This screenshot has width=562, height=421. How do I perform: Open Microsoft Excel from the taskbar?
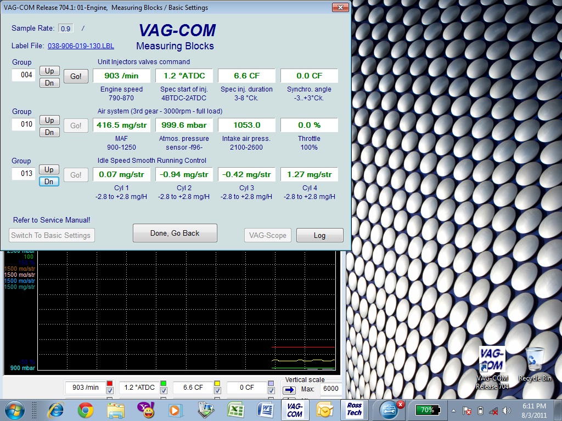(x=235, y=410)
